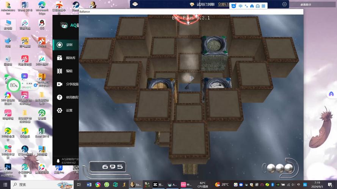Open the 使用教程 tutorial page
Image resolution: width=337 pixels, height=189 pixels.
click(x=67, y=97)
